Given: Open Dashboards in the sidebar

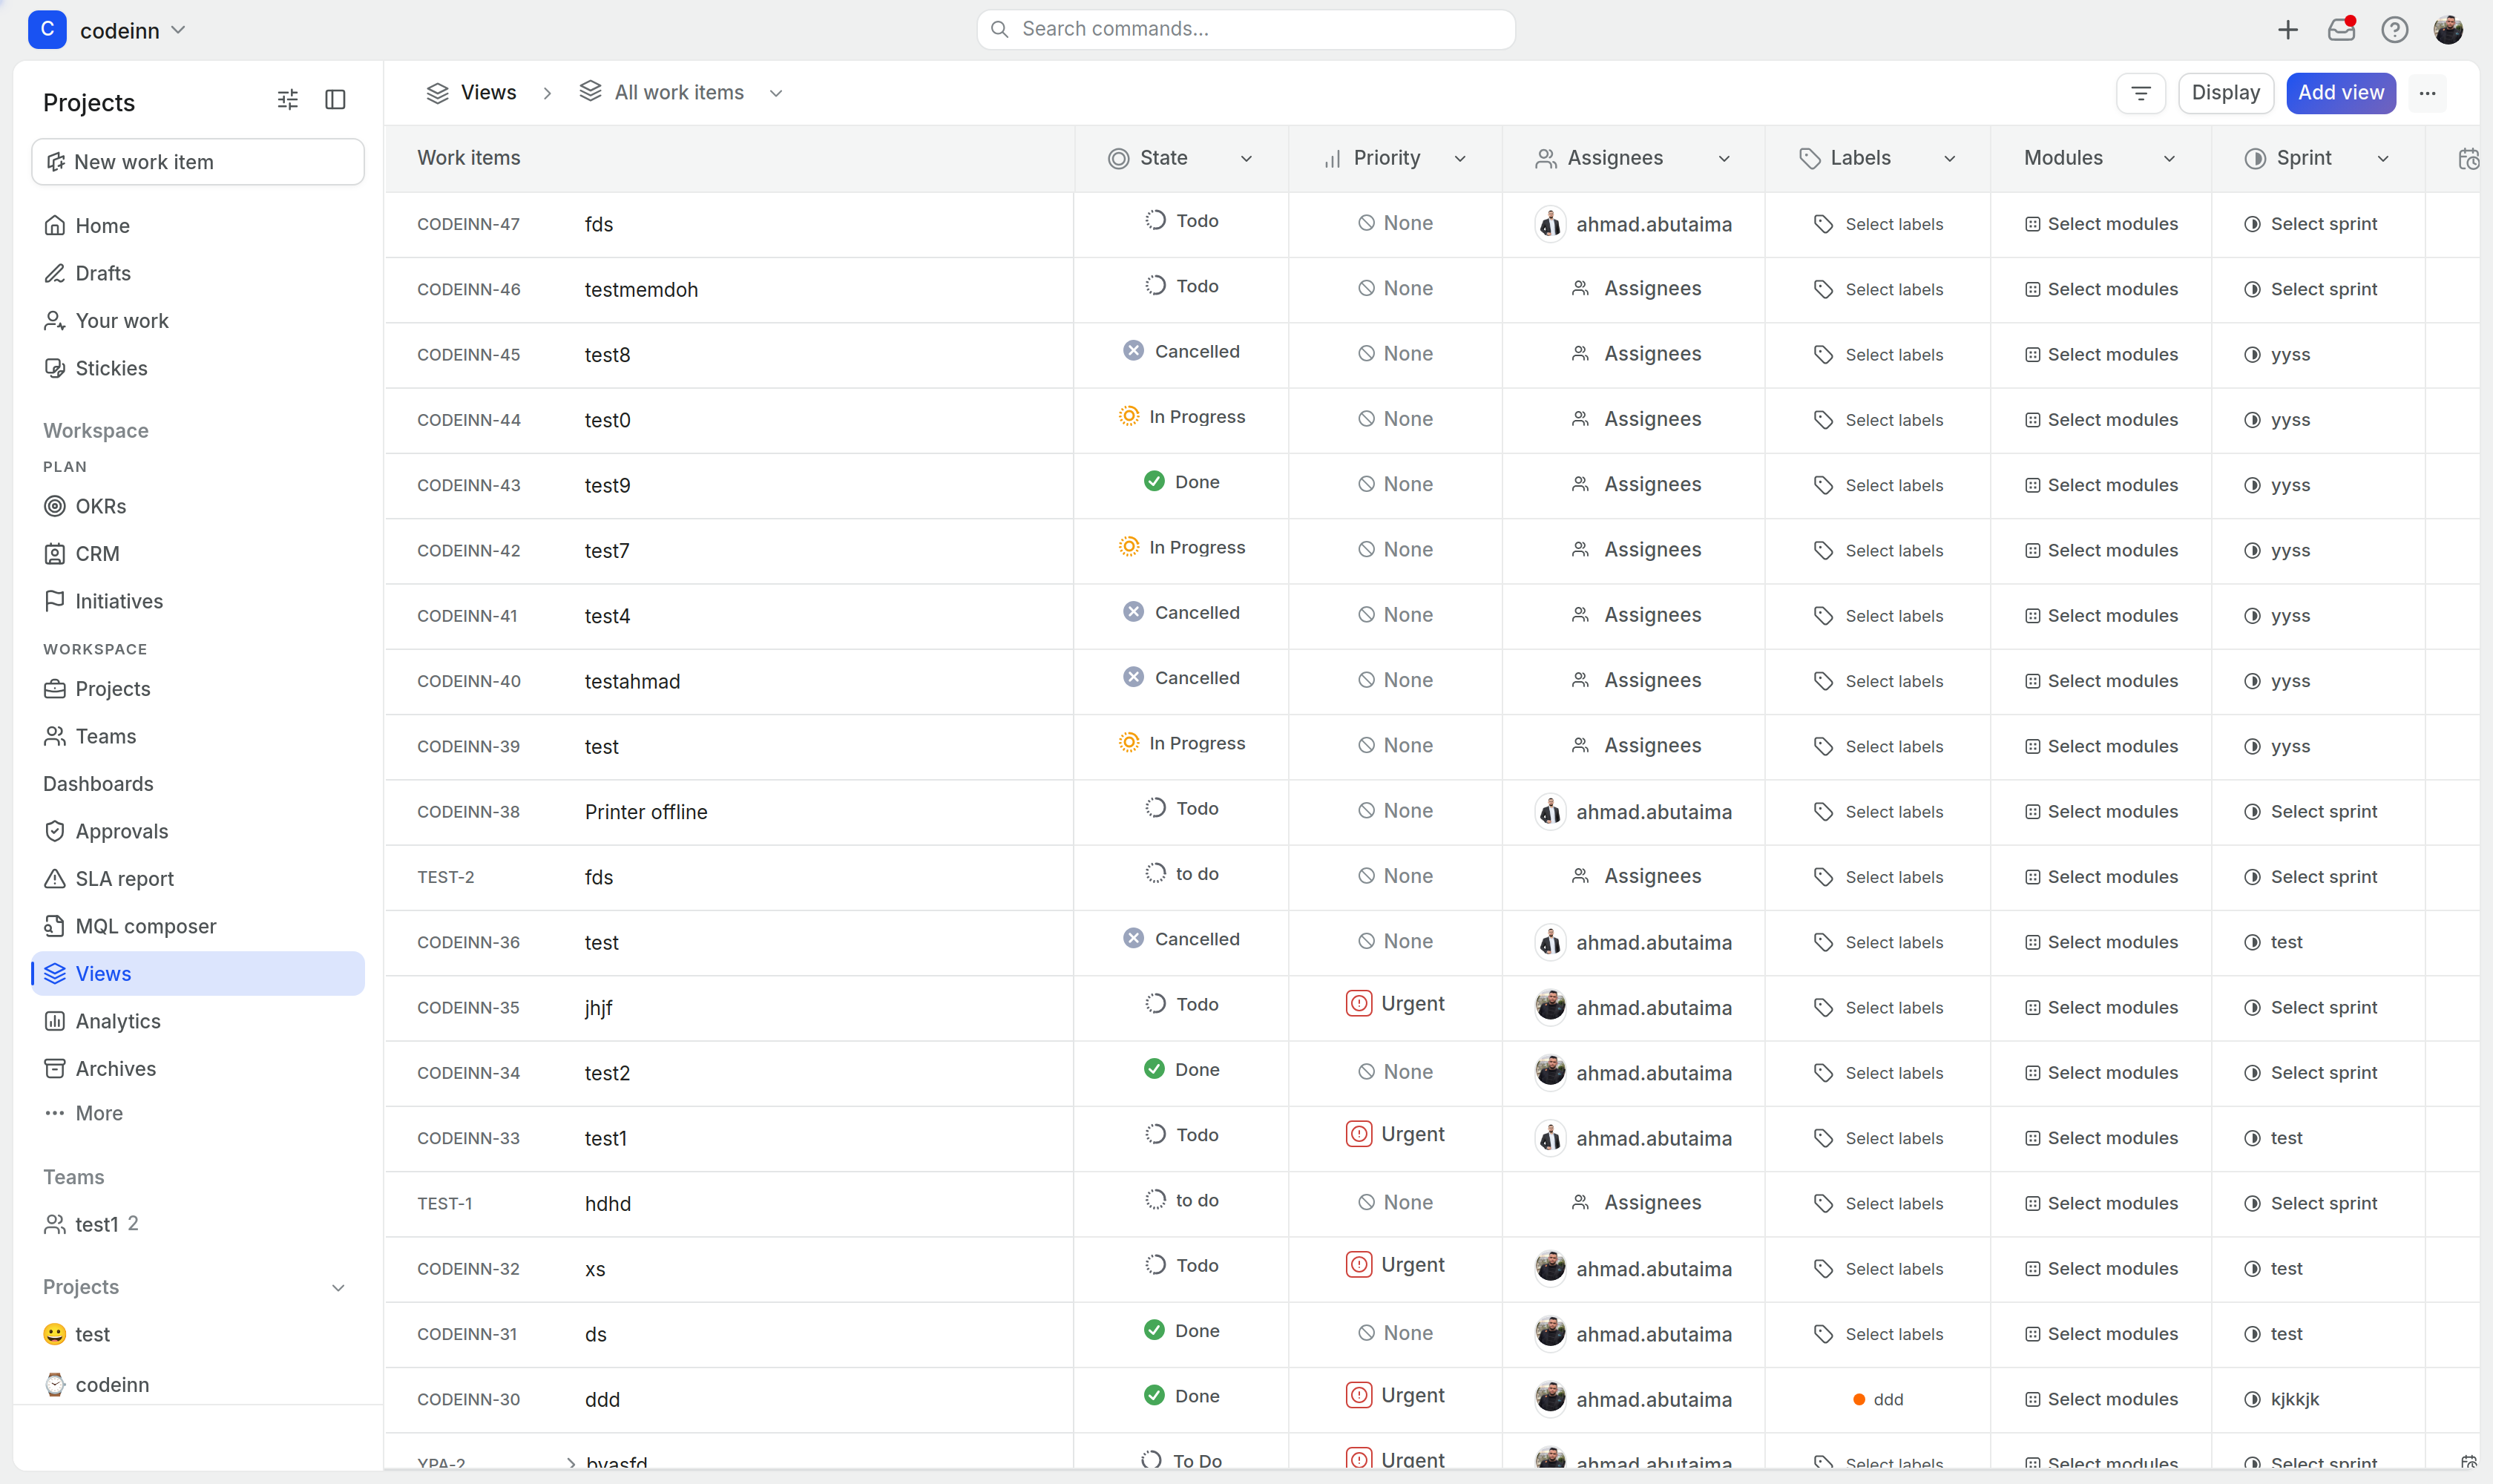Looking at the screenshot, I should pyautogui.click(x=198, y=784).
